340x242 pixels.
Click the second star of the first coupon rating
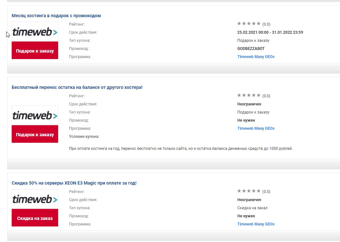(x=244, y=23)
